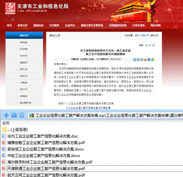
Task: Click the archive path address field
Action: [105, 115]
